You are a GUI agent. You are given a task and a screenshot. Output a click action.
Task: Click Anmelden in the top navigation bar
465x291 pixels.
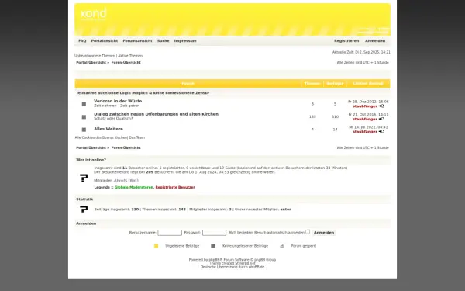click(375, 40)
